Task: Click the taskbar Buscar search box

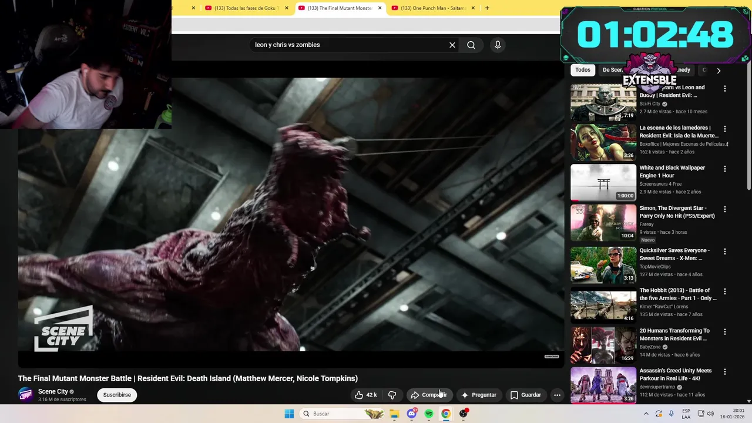Action: (x=343, y=414)
